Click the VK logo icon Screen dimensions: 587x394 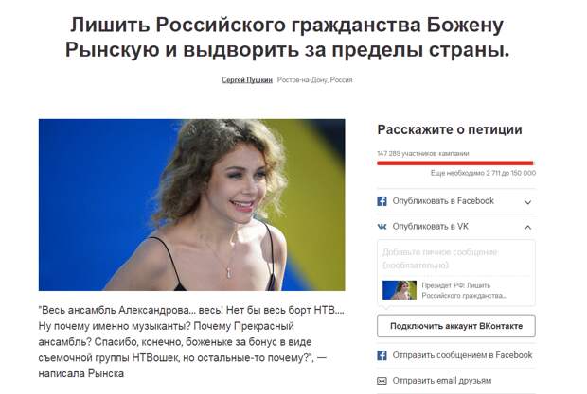[382, 227]
